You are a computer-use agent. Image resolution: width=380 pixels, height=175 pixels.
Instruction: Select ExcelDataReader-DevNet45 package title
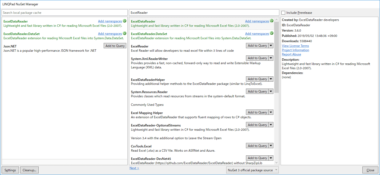[x=151, y=159]
